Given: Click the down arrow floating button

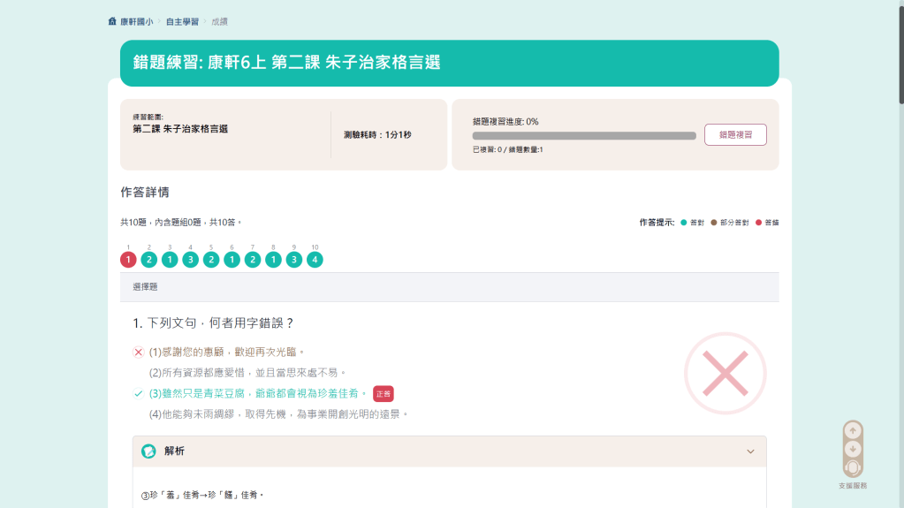Looking at the screenshot, I should (x=853, y=449).
